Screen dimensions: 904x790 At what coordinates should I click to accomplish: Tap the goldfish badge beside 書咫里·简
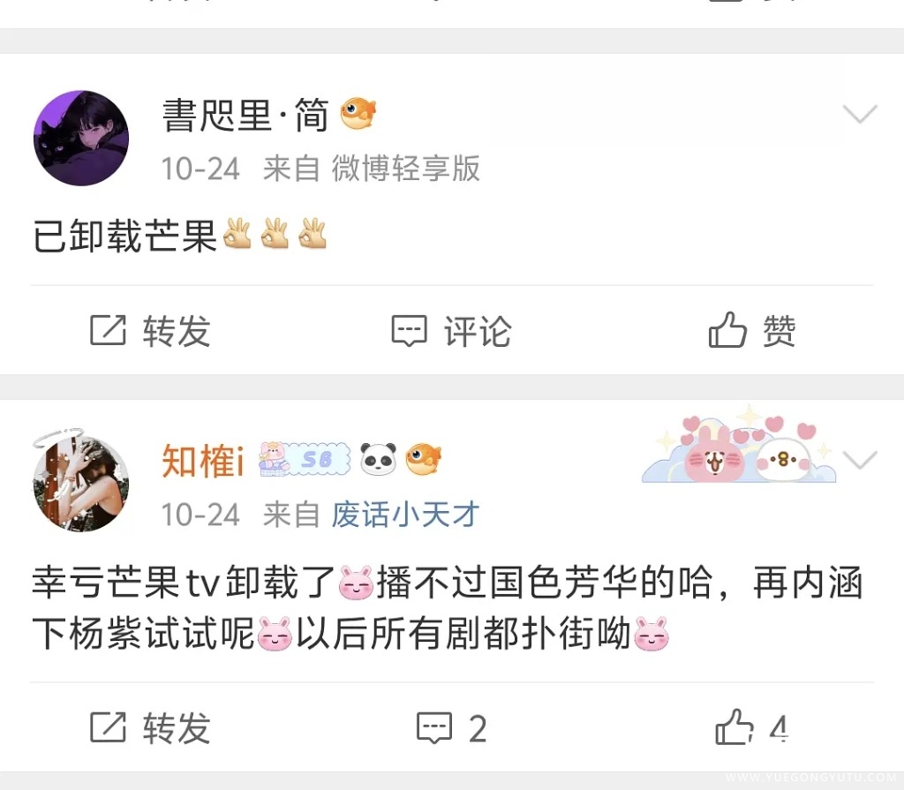coord(358,112)
